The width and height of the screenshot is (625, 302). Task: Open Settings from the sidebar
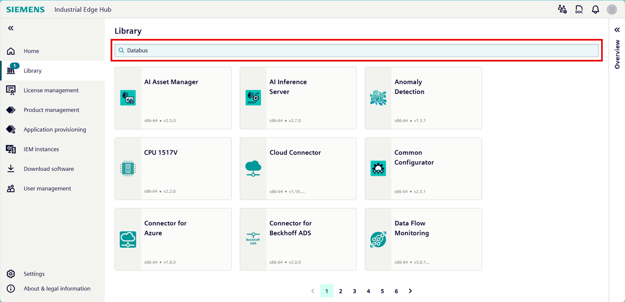click(x=34, y=274)
